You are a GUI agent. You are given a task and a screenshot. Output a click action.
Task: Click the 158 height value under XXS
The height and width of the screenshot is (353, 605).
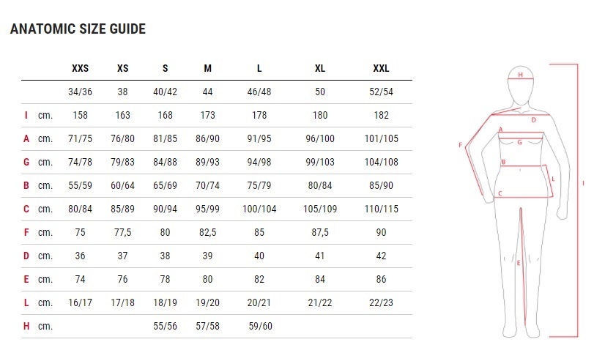pos(81,115)
